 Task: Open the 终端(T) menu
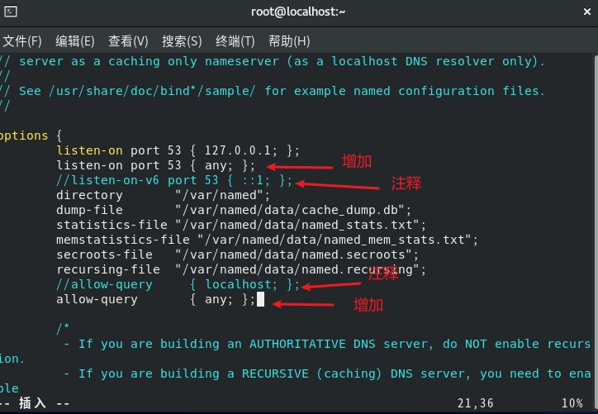[235, 40]
